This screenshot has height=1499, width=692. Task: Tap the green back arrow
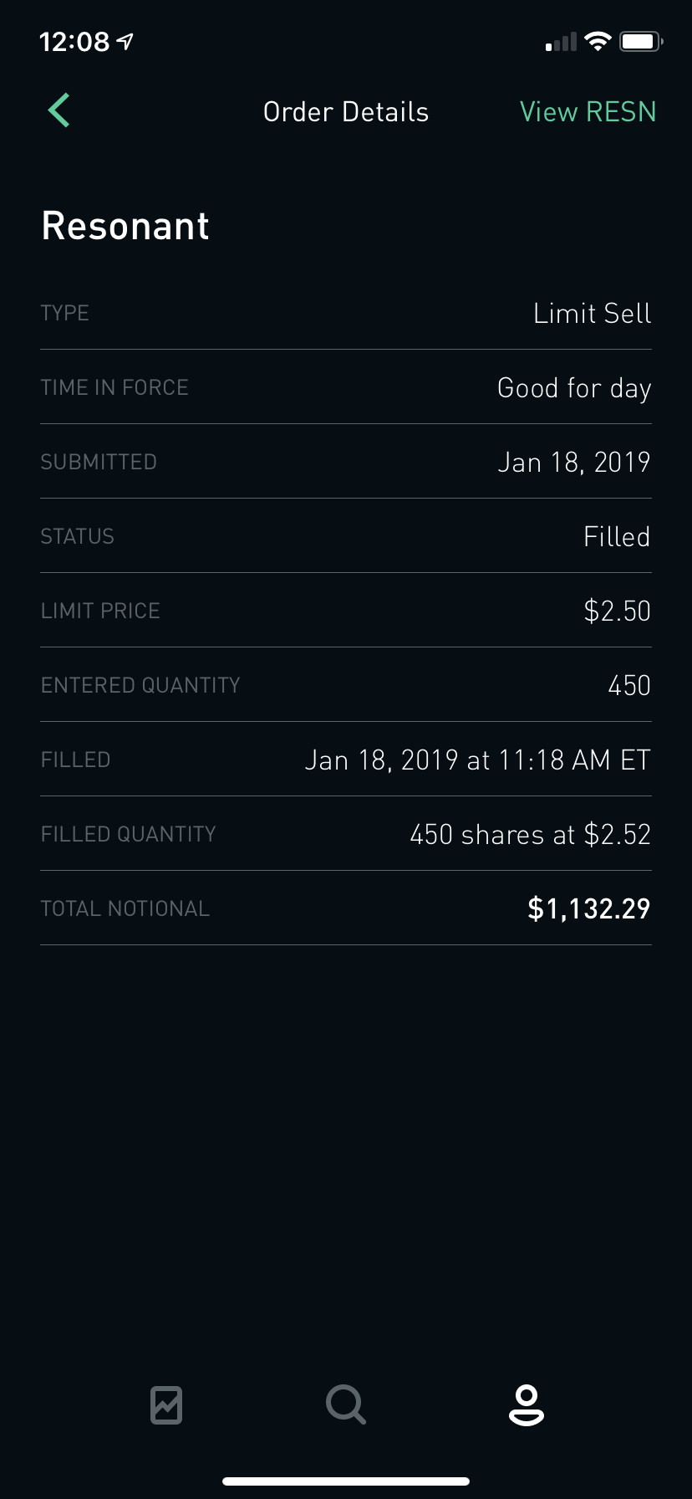click(59, 110)
